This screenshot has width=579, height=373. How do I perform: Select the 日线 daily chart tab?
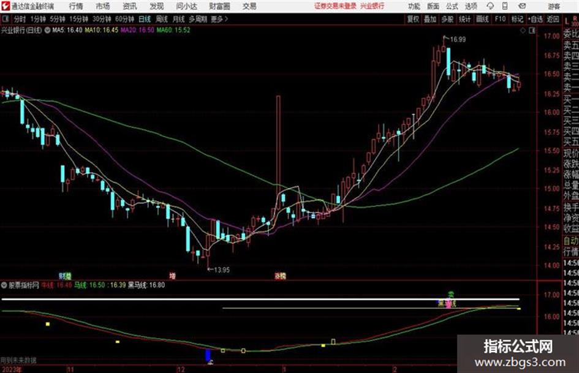click(x=145, y=19)
